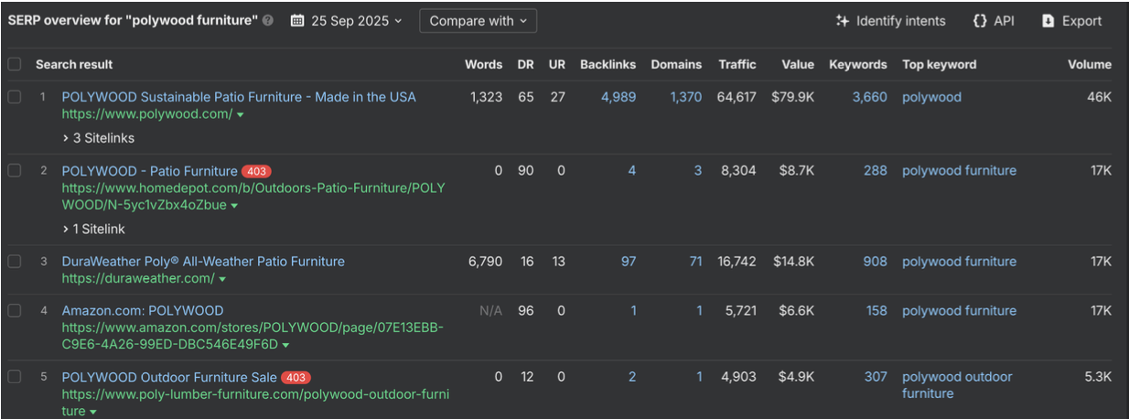Tick the checkbox for the Amazon.com POLYWOOD row
The width and height of the screenshot is (1129, 419).
tap(15, 311)
